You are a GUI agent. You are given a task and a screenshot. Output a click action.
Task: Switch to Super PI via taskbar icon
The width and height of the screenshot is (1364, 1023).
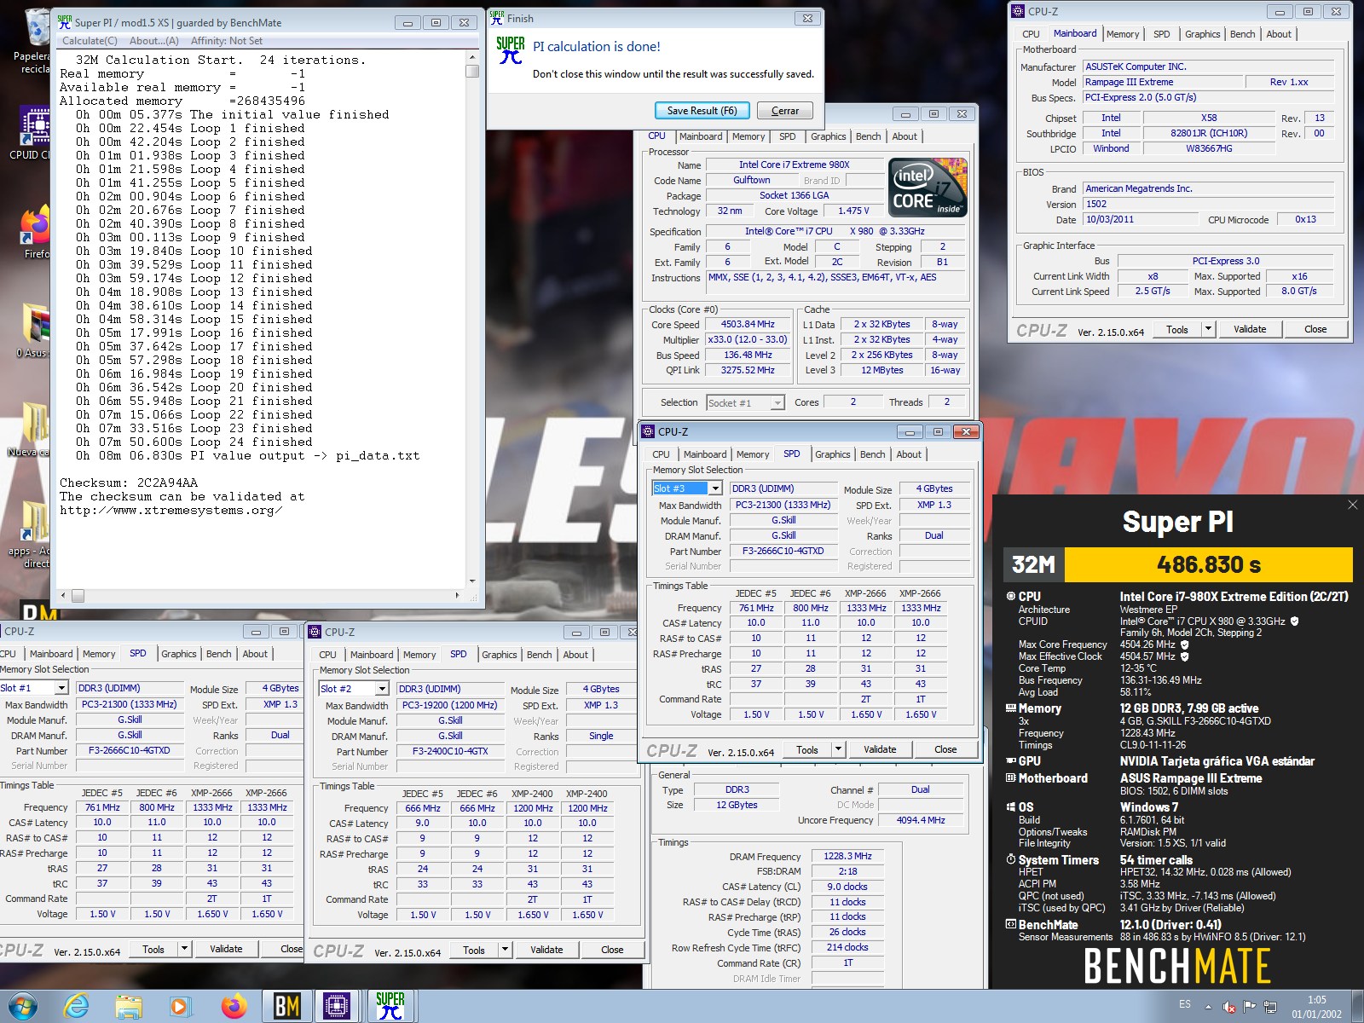tap(390, 1007)
